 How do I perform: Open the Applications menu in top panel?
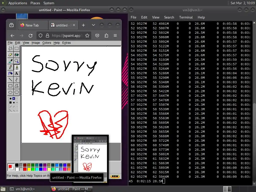(18, 3)
